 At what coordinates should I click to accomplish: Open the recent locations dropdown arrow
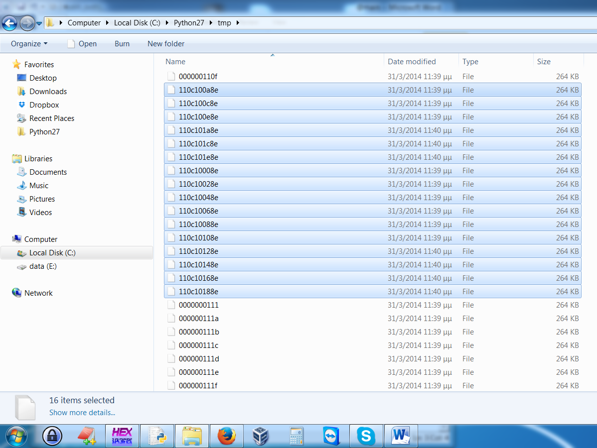[39, 23]
